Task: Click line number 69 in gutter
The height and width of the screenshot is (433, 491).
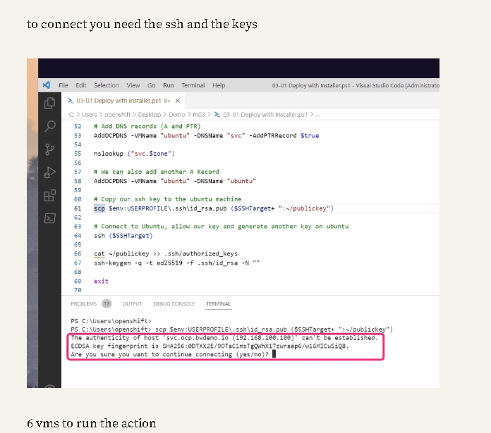Action: (x=78, y=281)
